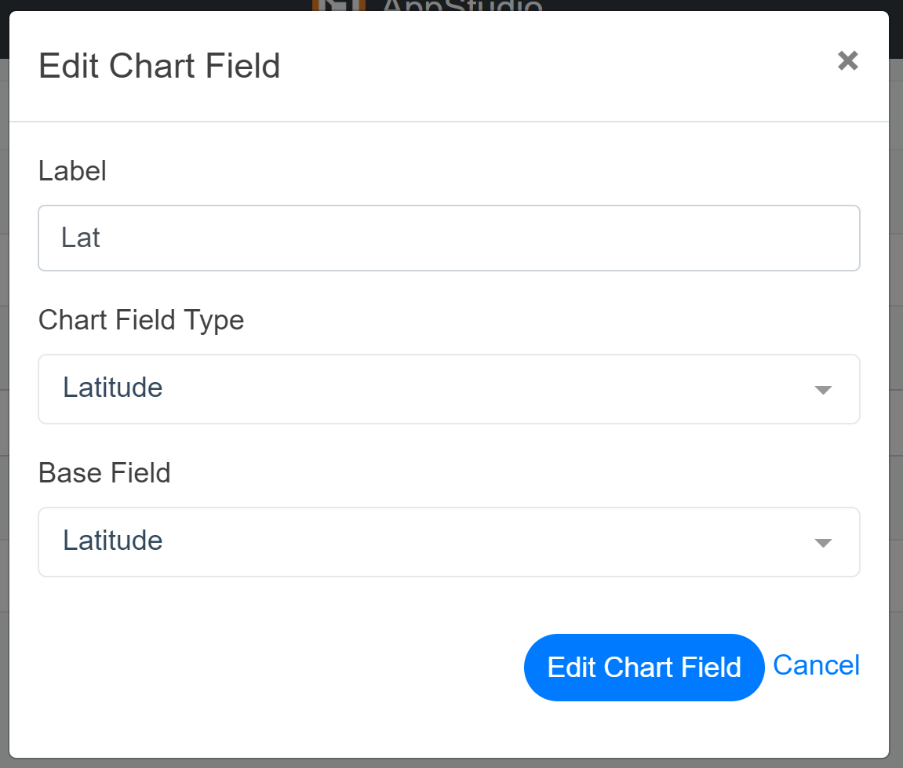The width and height of the screenshot is (903, 768).
Task: Select the Base Field combo box
Action: tap(448, 542)
